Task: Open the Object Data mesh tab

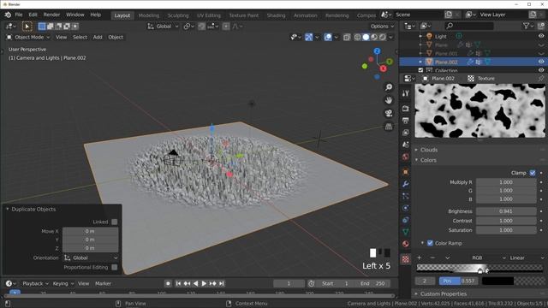Action: 405,232
